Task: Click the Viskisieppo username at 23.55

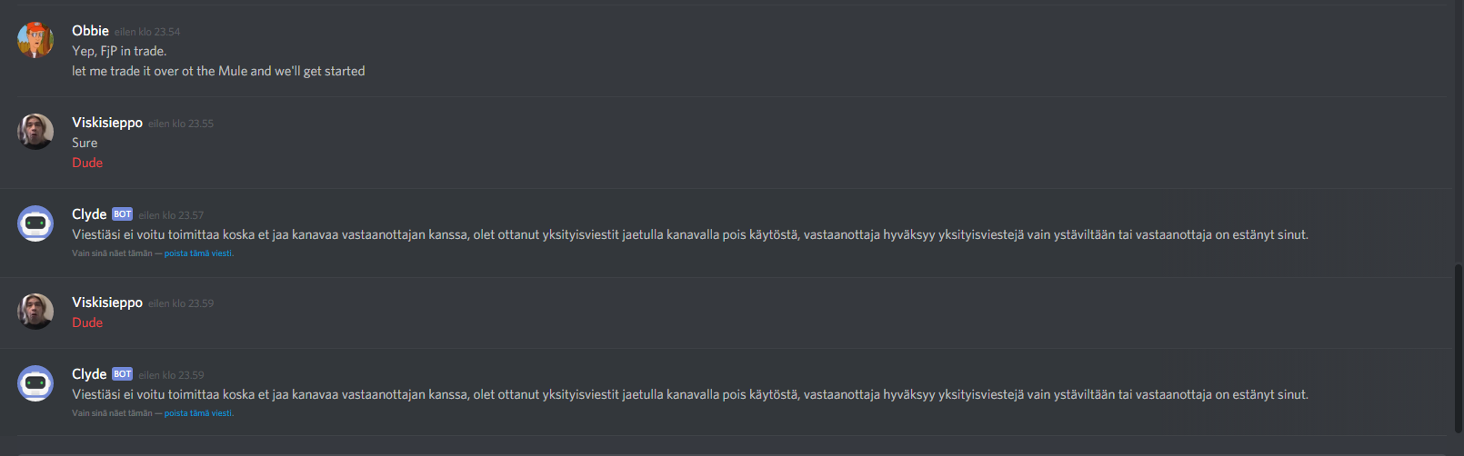Action: pyautogui.click(x=107, y=123)
